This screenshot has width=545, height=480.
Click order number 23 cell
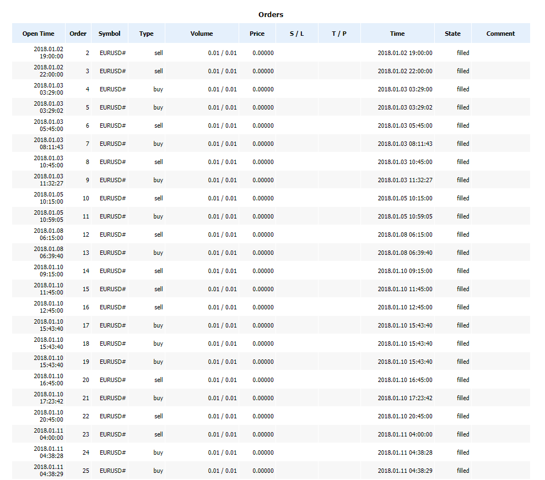point(78,434)
